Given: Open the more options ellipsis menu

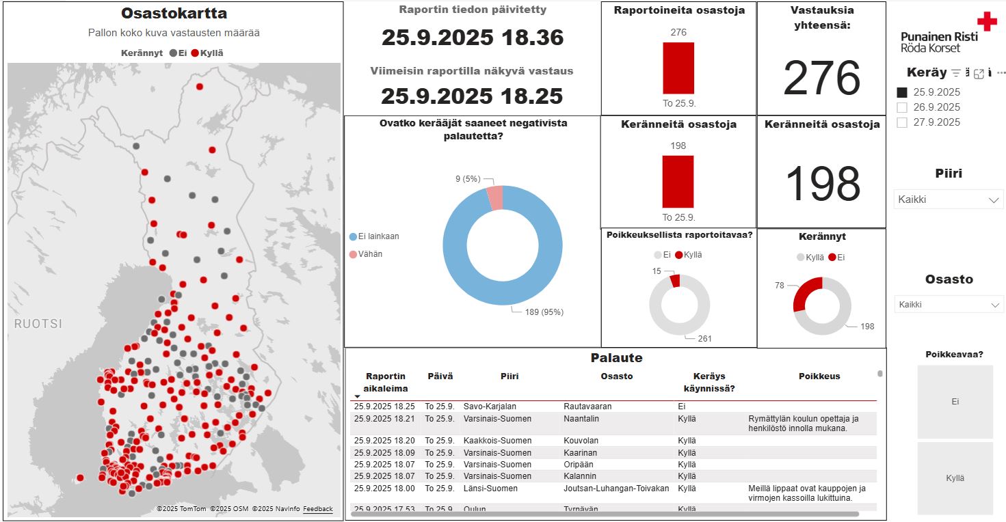Looking at the screenshot, I should tap(1001, 73).
